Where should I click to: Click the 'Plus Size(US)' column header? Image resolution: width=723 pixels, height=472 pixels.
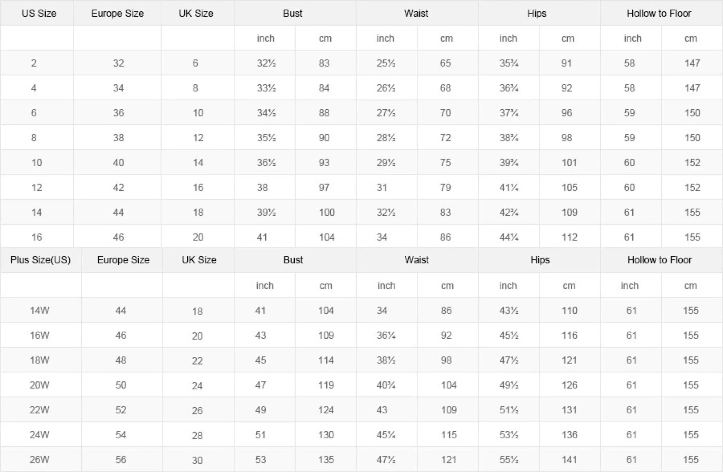(40, 260)
